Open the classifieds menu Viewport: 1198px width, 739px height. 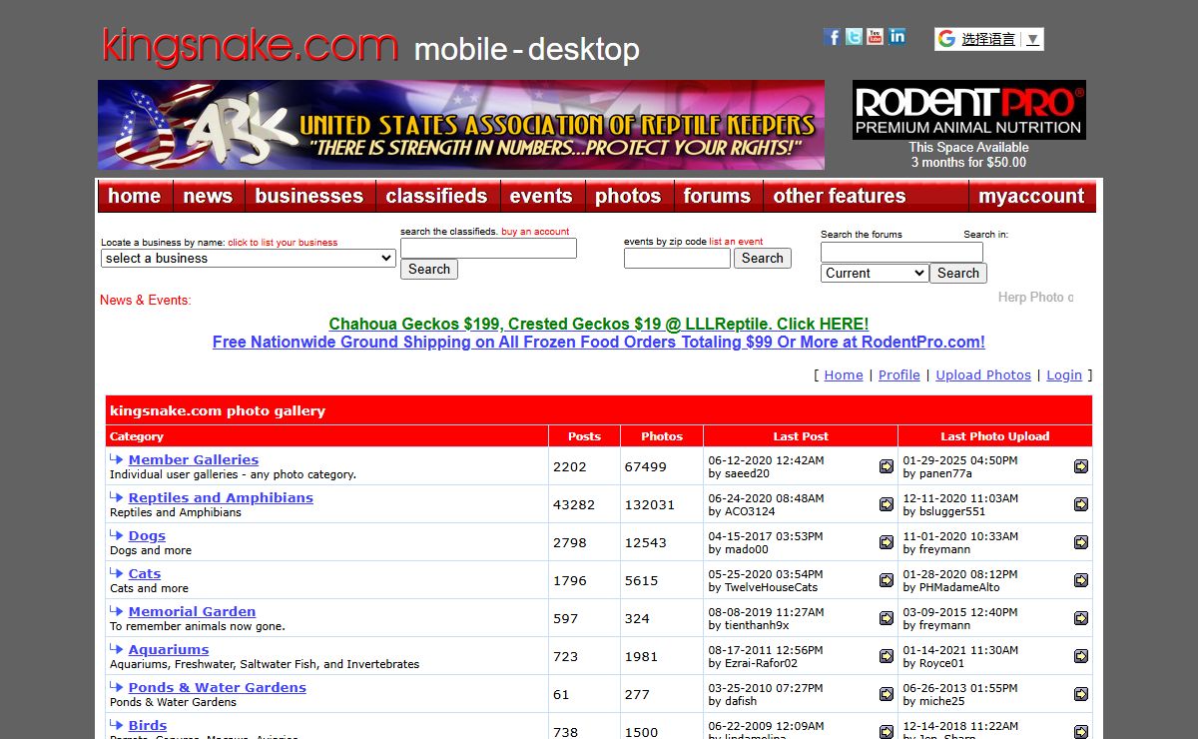437,196
